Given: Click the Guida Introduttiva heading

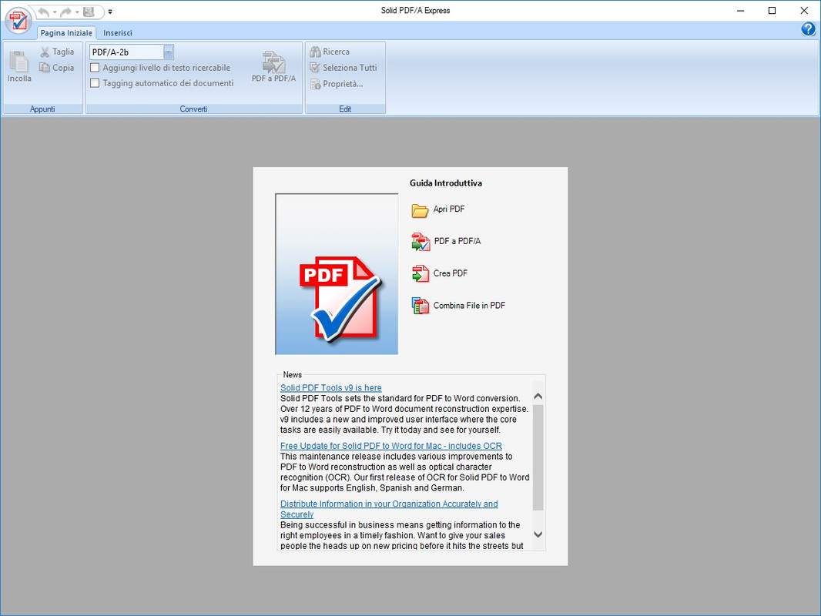Looking at the screenshot, I should tap(446, 183).
